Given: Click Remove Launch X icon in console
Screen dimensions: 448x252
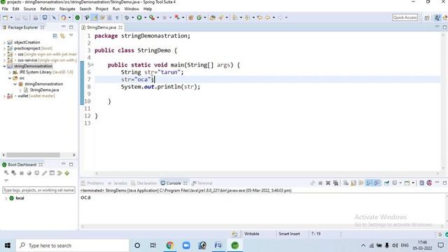Looking at the screenshot, I should (x=328, y=183).
